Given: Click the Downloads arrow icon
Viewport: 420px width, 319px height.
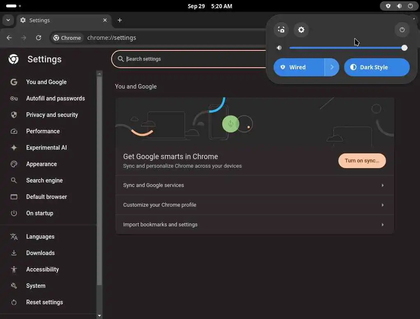Looking at the screenshot, I should point(14,253).
